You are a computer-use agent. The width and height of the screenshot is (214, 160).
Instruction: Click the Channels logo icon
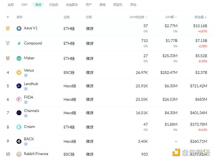[19, 113]
